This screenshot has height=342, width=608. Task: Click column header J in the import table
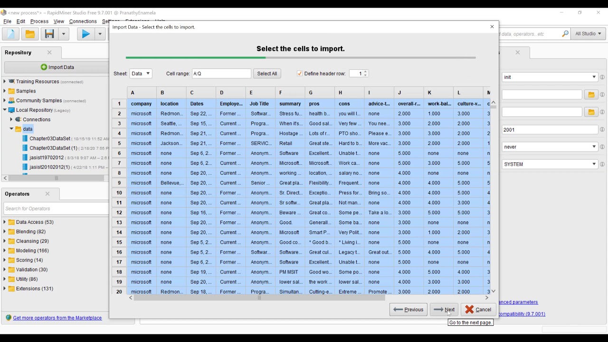click(408, 93)
